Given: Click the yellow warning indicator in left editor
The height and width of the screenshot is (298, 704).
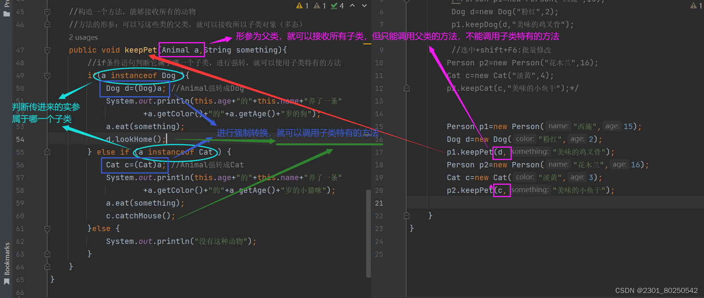Looking at the screenshot, I should tap(302, 6).
